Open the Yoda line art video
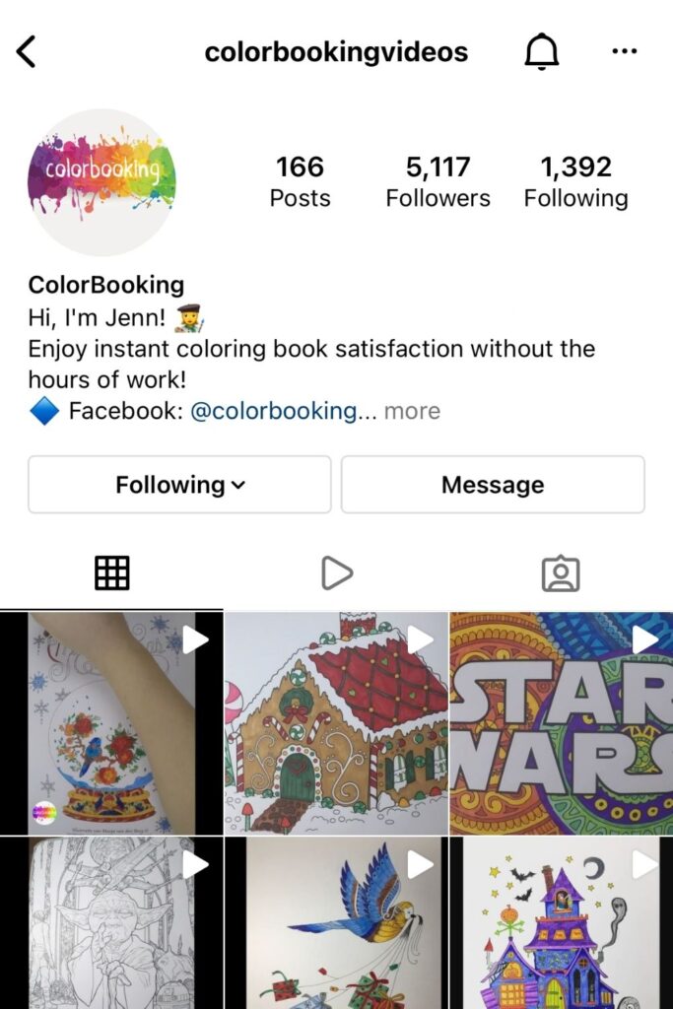The height and width of the screenshot is (1009, 673). coord(111,922)
